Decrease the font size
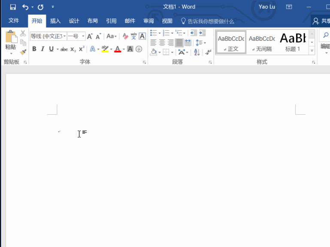 (98, 36)
